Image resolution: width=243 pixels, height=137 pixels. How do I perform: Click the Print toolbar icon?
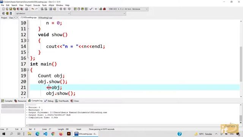pos(27,9)
